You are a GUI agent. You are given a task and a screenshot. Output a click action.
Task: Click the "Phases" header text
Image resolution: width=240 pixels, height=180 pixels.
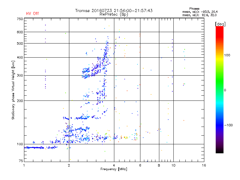[194, 9]
